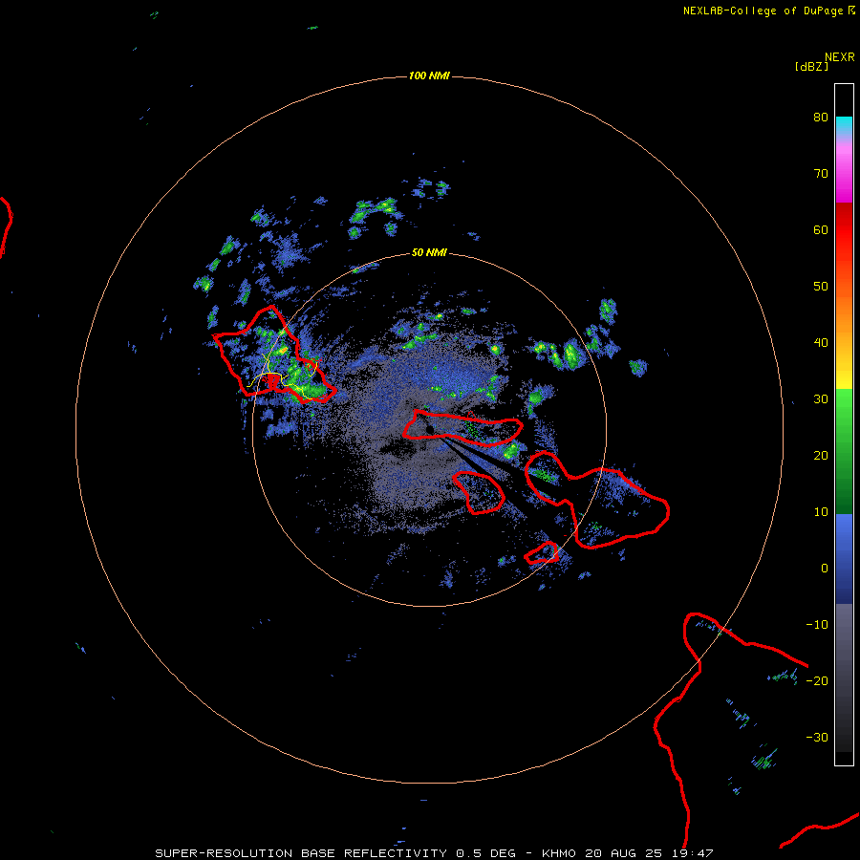Click the -10 value on the dBZ scale

(817, 625)
